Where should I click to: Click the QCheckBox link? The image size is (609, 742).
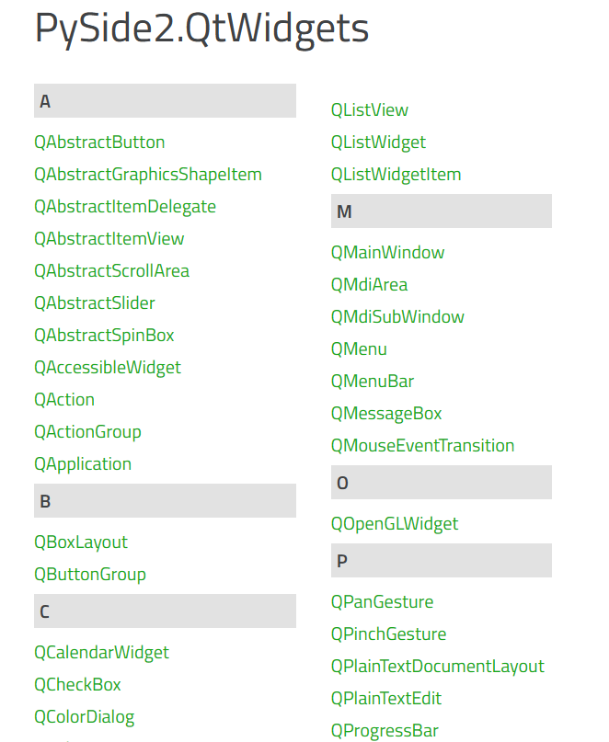pos(77,685)
